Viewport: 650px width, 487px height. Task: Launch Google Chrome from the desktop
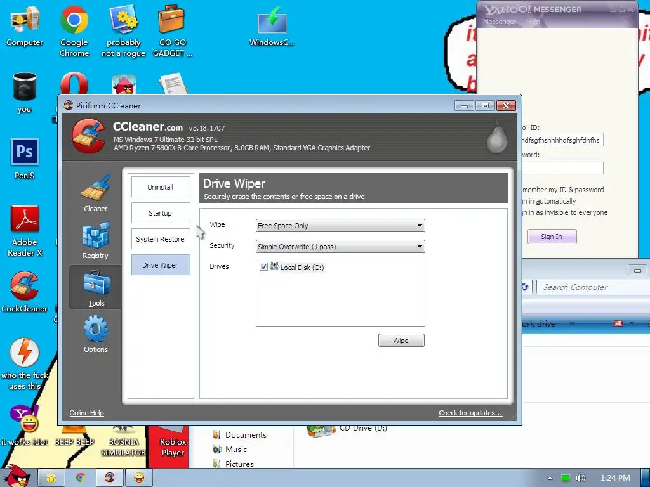(74, 30)
